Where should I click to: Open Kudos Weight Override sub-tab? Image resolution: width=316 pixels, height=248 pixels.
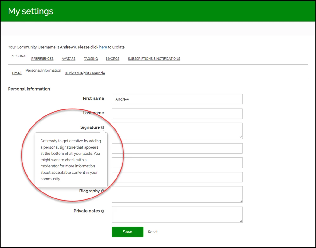click(x=85, y=73)
